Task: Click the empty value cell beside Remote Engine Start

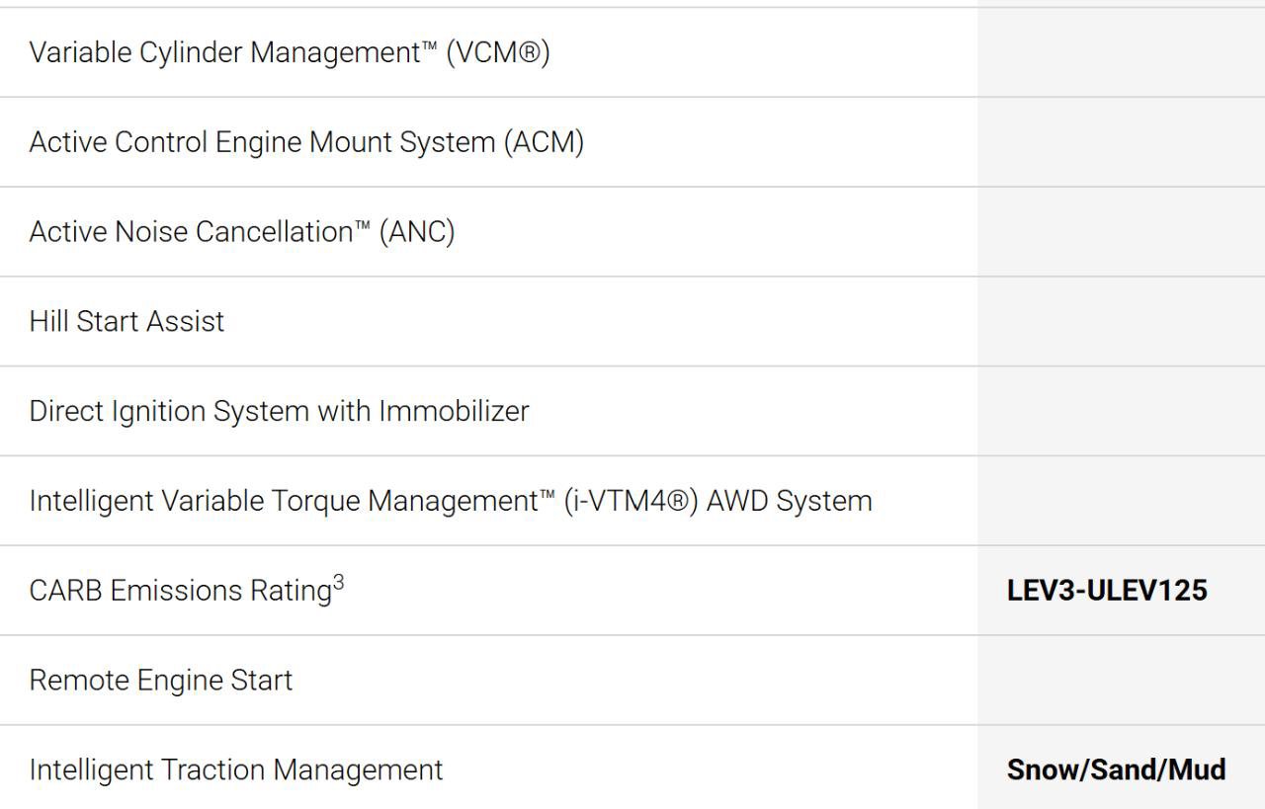Action: pos(1122,681)
